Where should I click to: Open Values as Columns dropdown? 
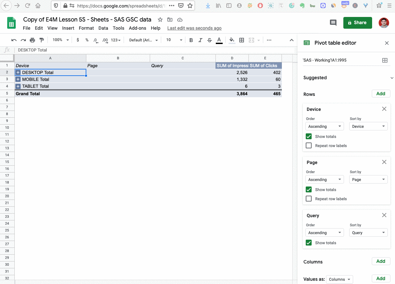[x=339, y=279]
